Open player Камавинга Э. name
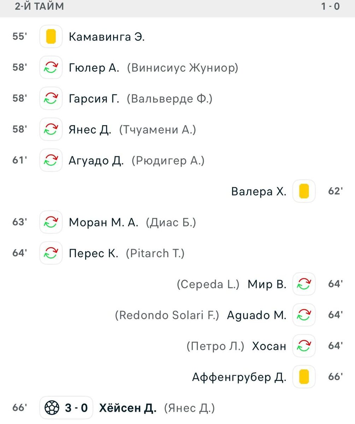This screenshot has width=355, height=424. 107,37
